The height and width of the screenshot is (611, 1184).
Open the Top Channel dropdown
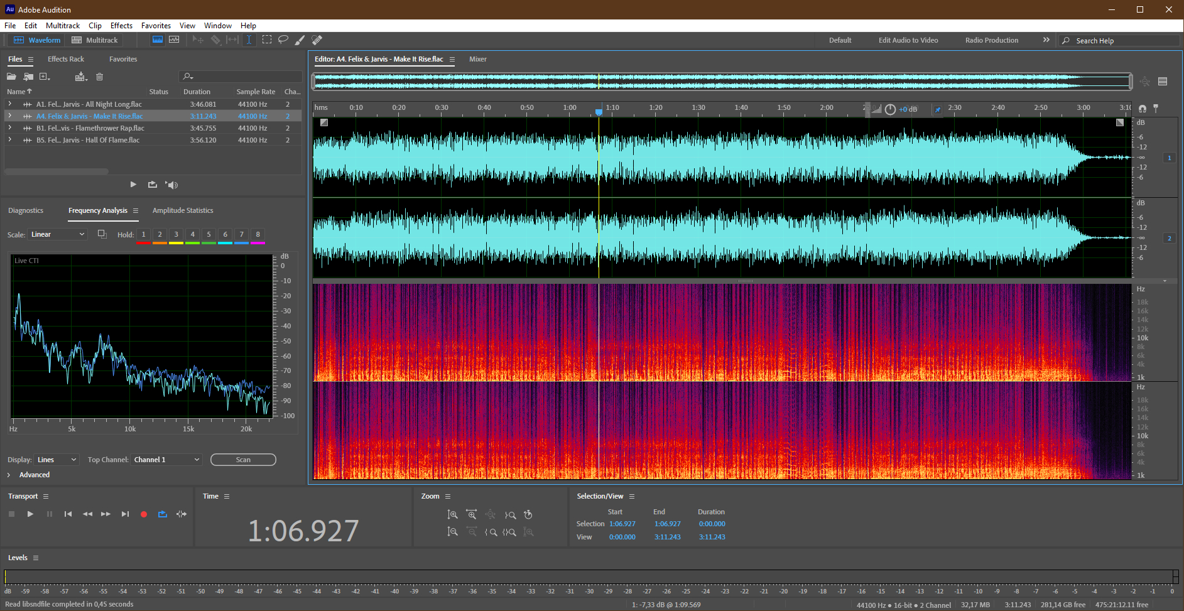166,460
